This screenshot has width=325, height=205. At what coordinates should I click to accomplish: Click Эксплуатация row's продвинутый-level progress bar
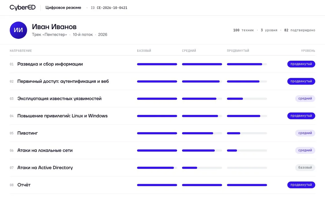247,99
